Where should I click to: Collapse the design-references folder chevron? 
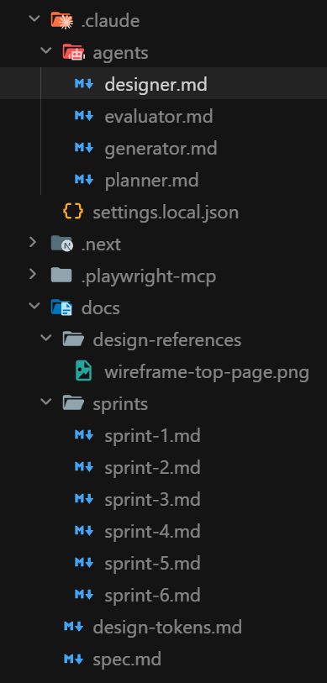tap(45, 338)
